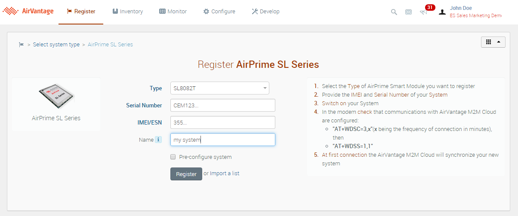Open the Develop tab
The height and width of the screenshot is (216, 518).
click(265, 12)
